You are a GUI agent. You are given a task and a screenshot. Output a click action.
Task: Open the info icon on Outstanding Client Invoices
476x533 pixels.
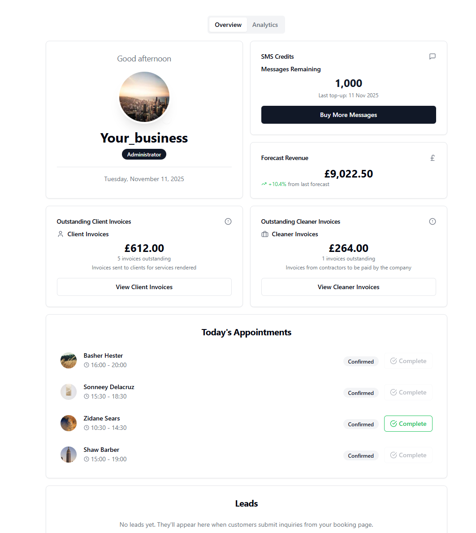(228, 221)
